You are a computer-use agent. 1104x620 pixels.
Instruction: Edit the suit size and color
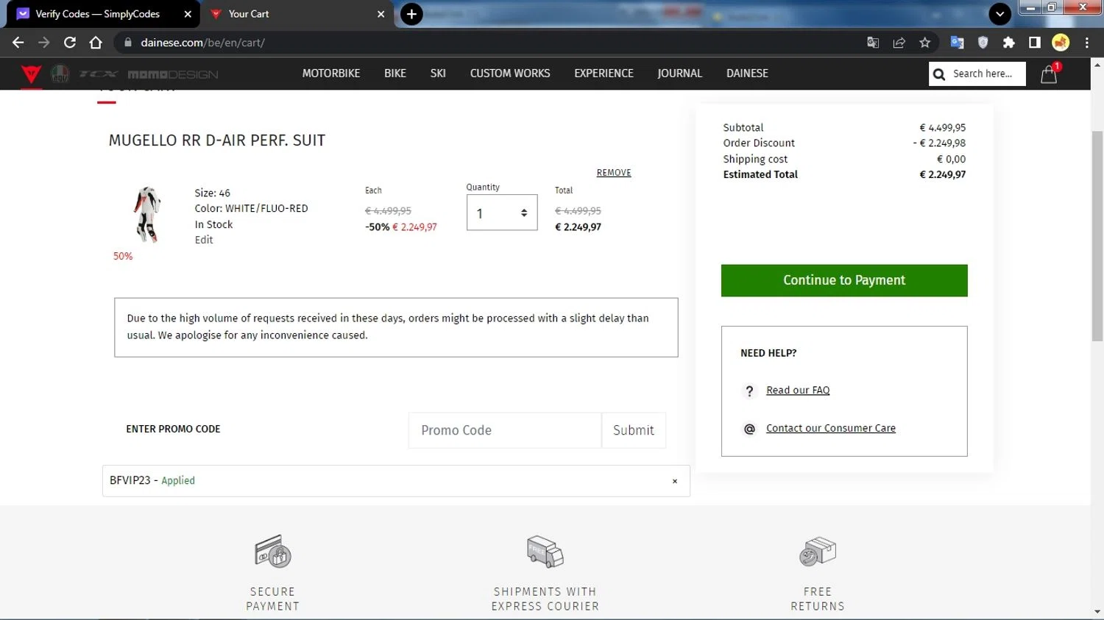coord(204,240)
